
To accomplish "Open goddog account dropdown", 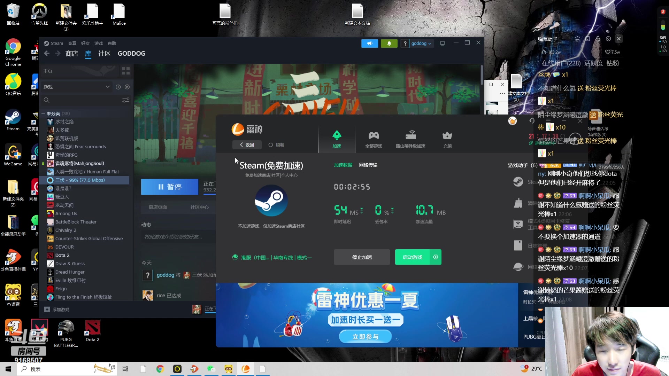I will 421,44.
